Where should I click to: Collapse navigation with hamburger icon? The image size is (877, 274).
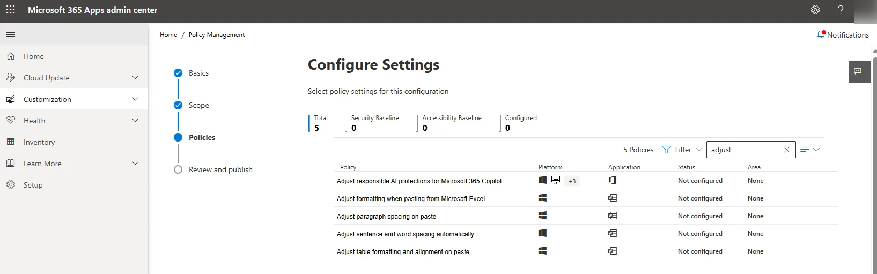click(x=11, y=35)
